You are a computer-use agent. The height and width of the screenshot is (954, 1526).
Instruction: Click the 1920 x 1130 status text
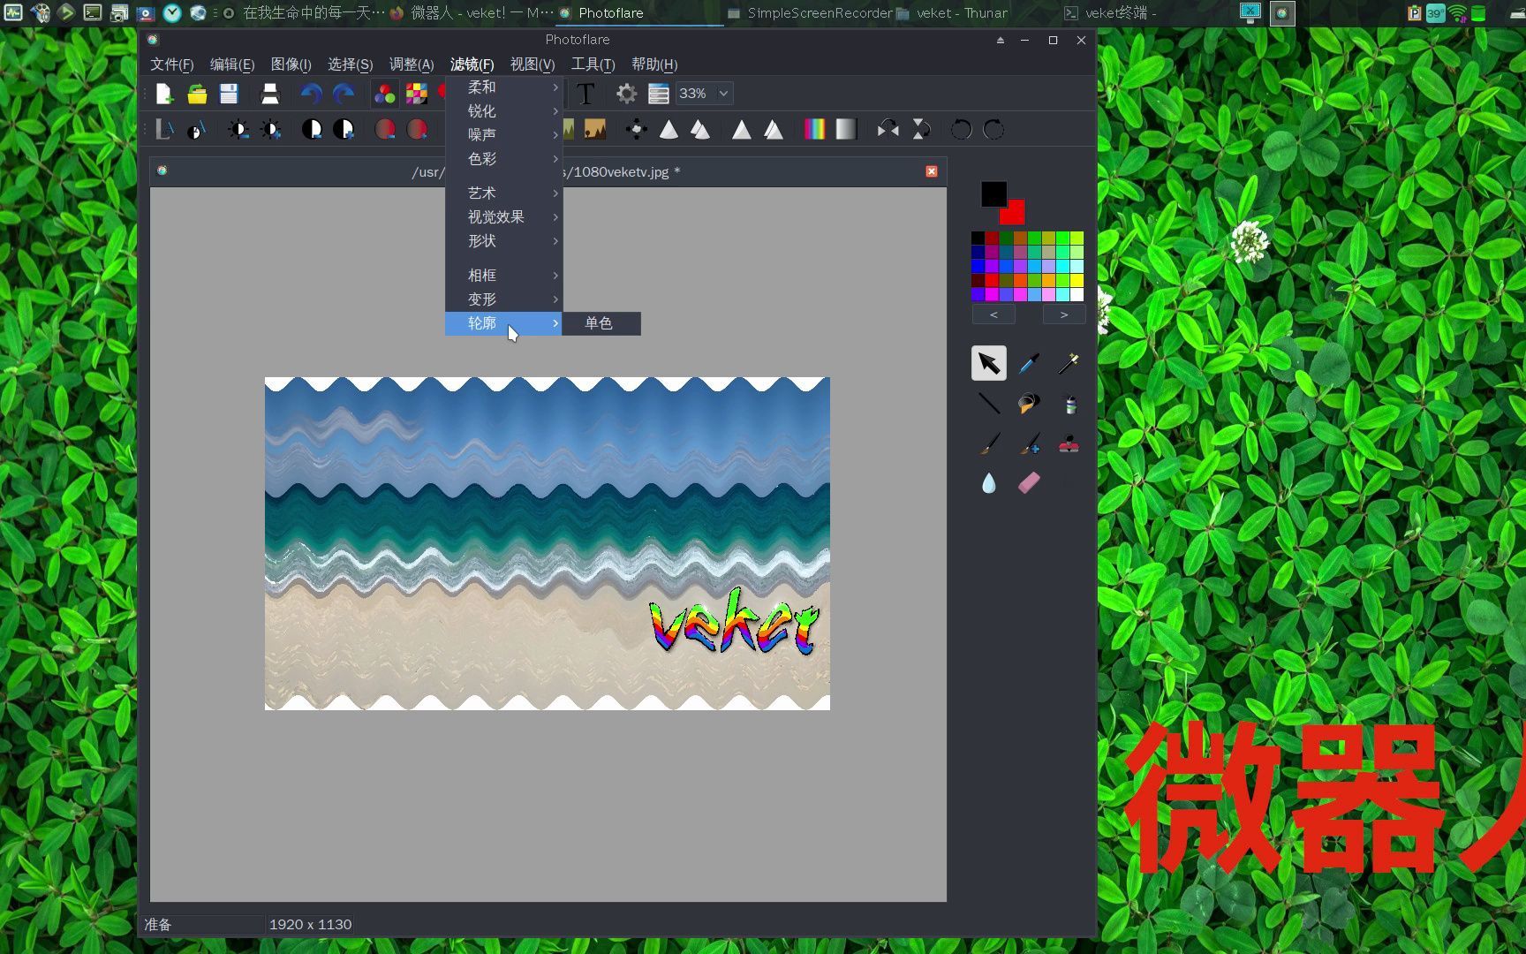tap(310, 924)
